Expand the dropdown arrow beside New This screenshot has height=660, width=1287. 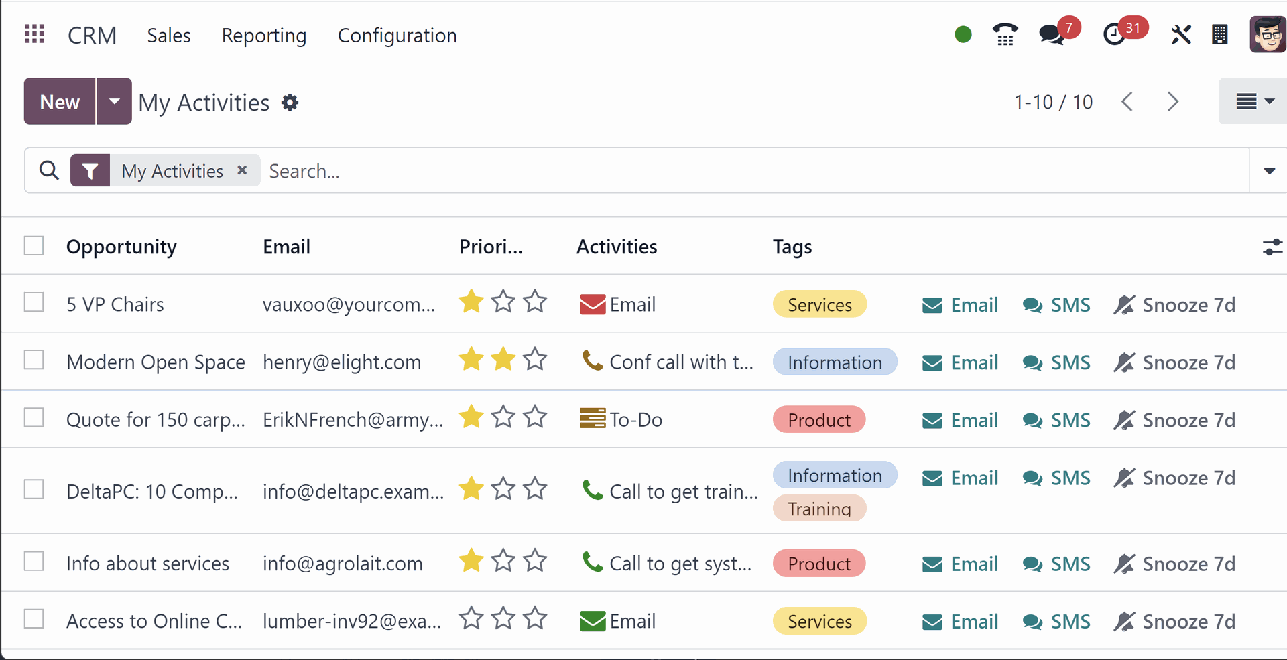(x=114, y=101)
